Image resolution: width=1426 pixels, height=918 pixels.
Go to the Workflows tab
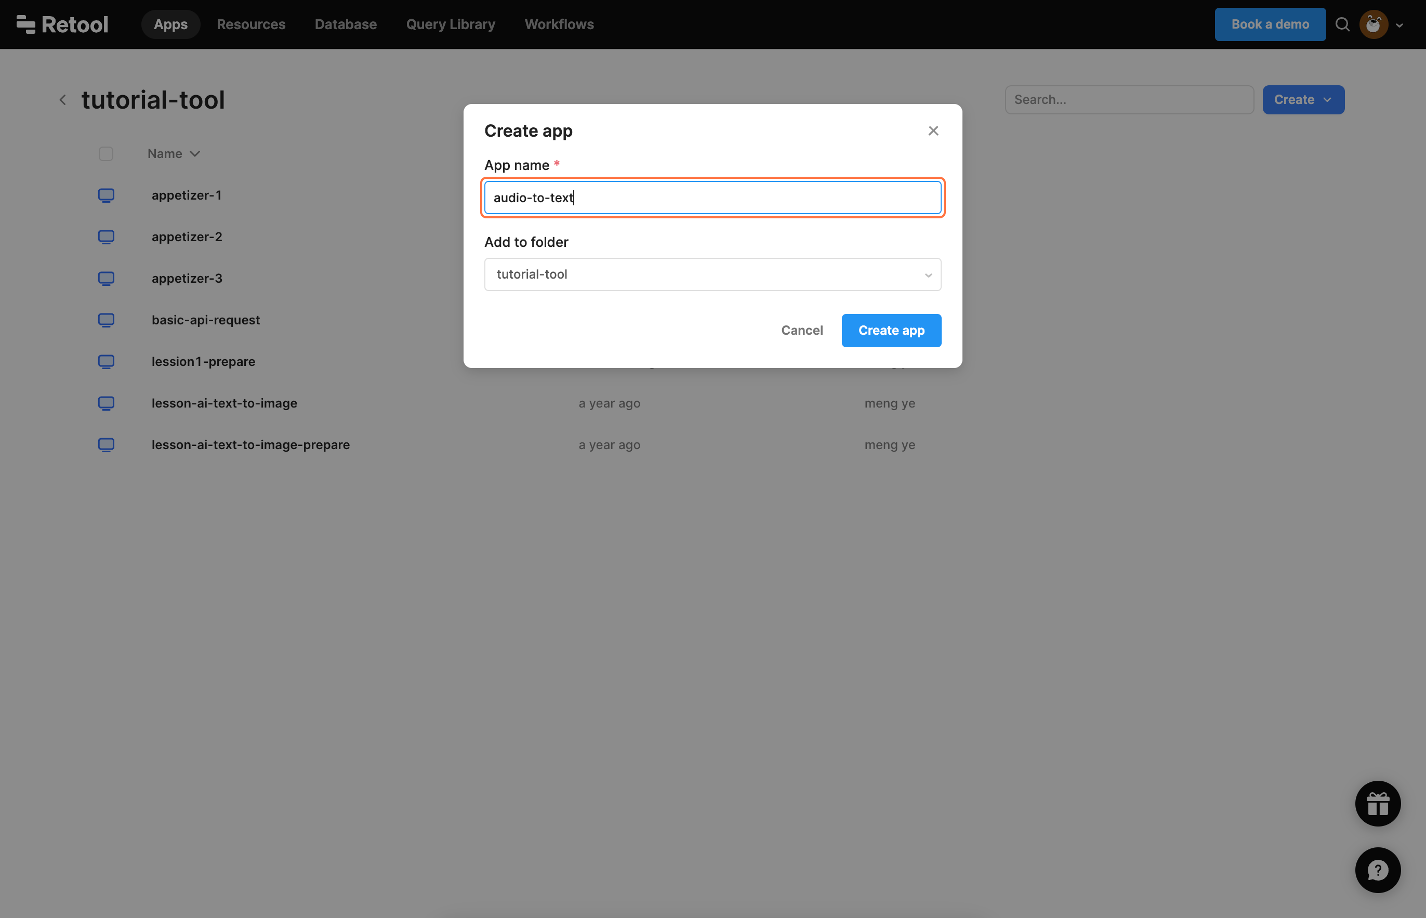tap(558, 24)
